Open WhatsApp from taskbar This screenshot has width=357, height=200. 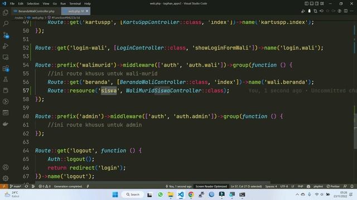coord(160,194)
